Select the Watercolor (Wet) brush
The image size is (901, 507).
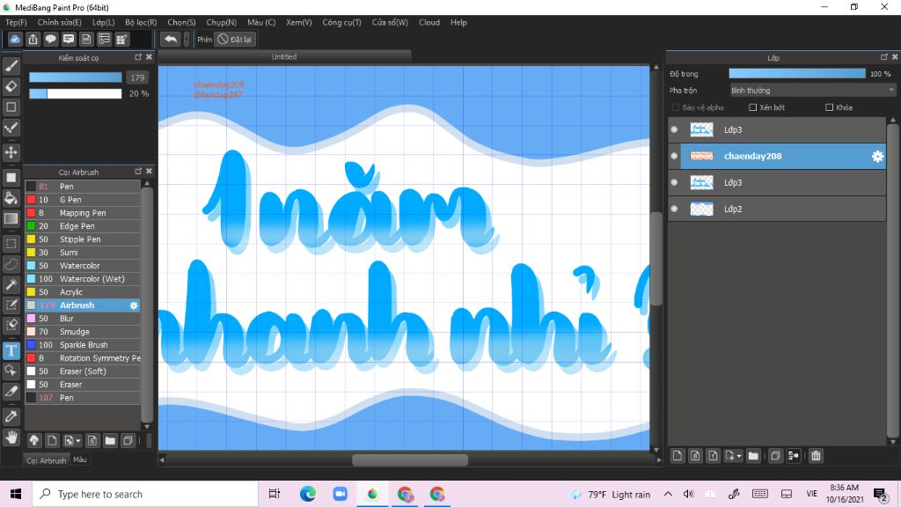click(x=83, y=279)
